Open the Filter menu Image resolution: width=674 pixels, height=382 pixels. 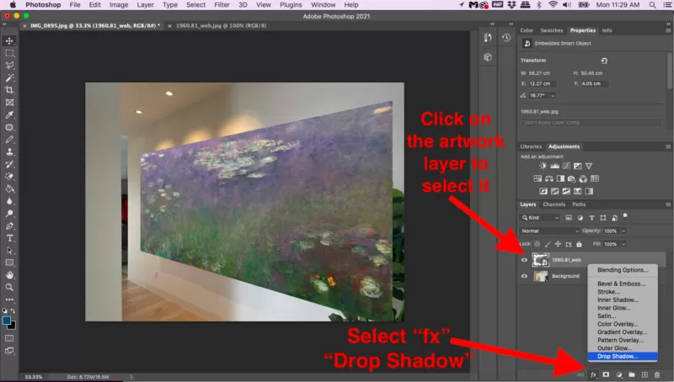[222, 5]
